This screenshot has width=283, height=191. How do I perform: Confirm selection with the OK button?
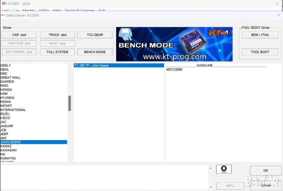click(266, 170)
